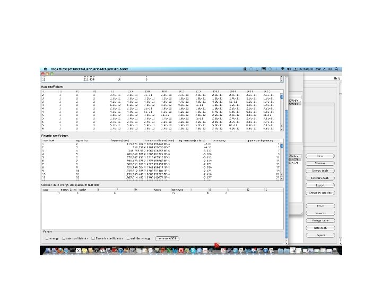Click the top energy table scroll-down arrow
Screen dimensions: 382x286
click(x=282, y=80)
